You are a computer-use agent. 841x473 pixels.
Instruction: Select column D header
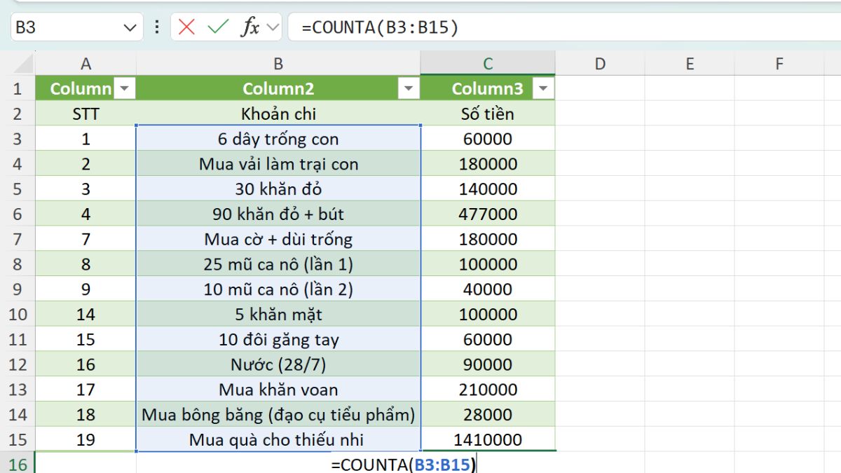[600, 64]
